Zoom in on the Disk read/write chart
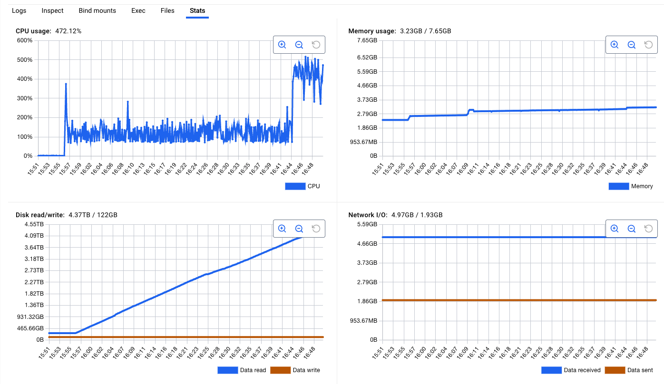 [x=282, y=229]
